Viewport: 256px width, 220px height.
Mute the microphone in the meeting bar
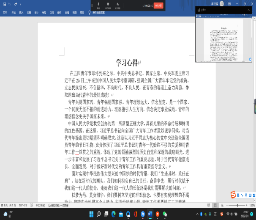[x=99, y=5]
